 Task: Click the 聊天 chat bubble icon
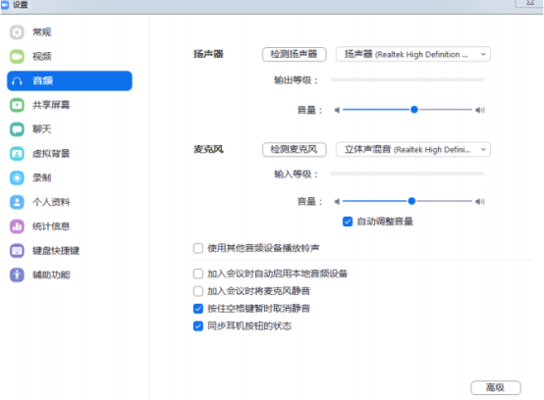17,129
